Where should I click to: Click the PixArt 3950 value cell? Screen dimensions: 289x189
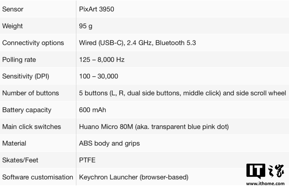coord(96,9)
